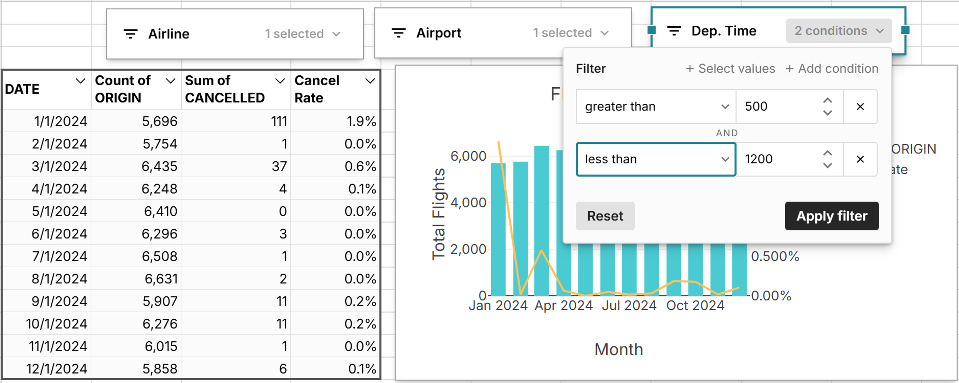Click Apply filter button
The width and height of the screenshot is (959, 383).
tap(831, 216)
